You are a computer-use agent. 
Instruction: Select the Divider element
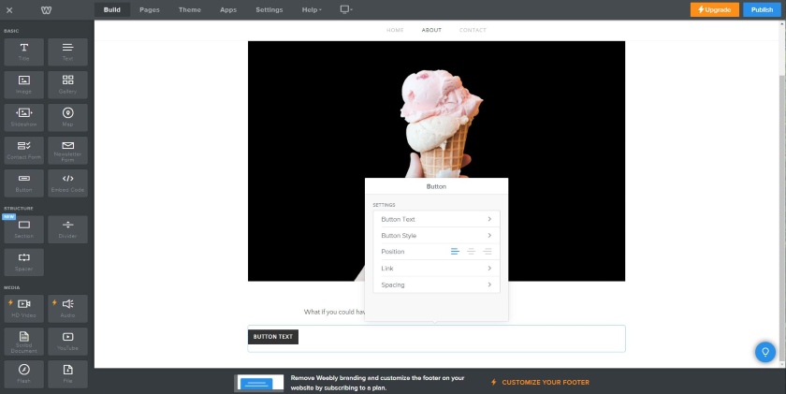[67, 229]
